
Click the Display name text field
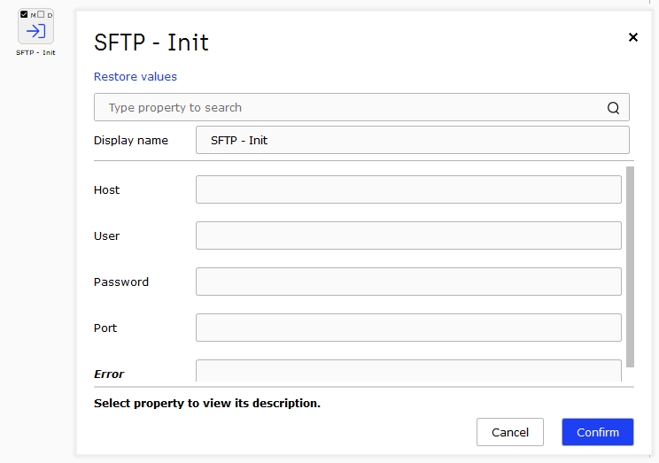[412, 140]
